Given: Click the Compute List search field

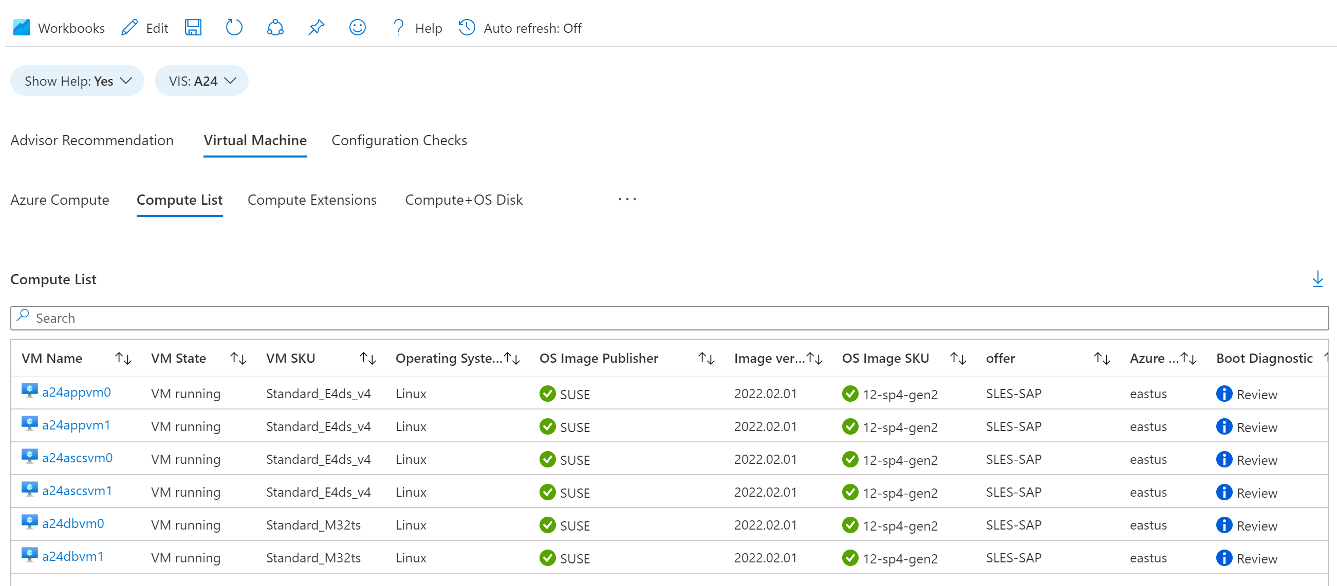Looking at the screenshot, I should click(668, 318).
